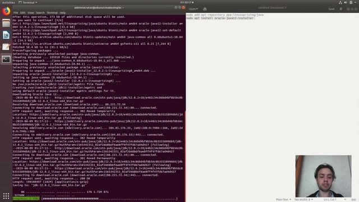
Task: Open the terminal Help menu
Action: 62,13
